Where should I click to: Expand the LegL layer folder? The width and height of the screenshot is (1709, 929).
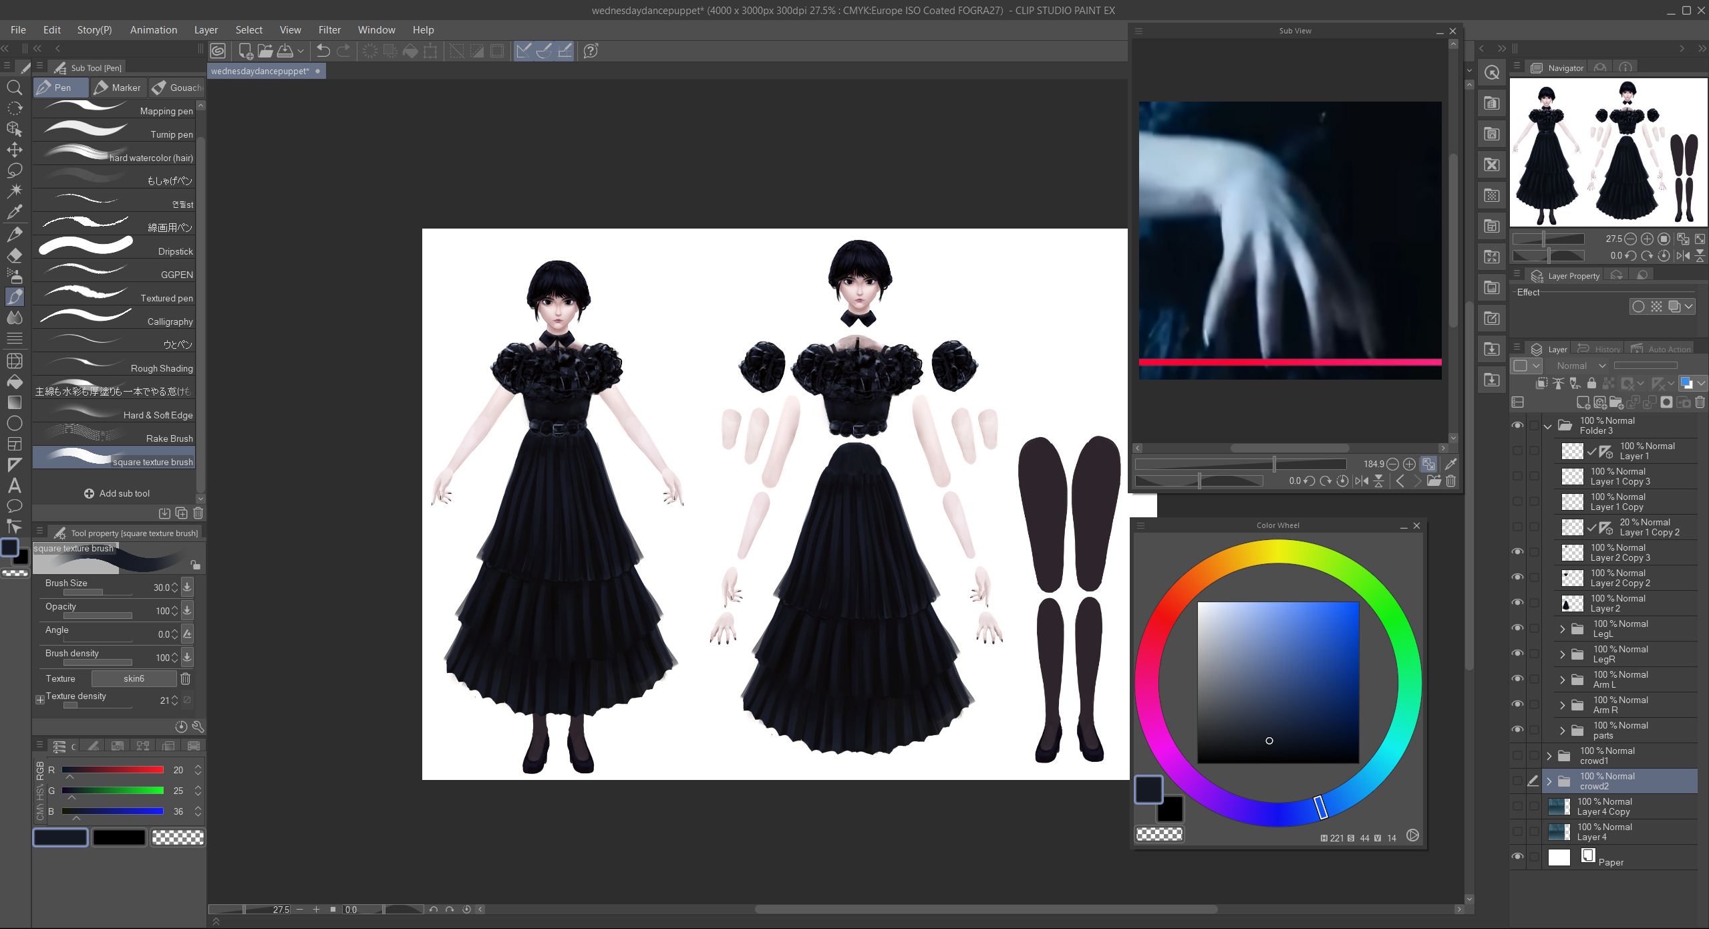click(x=1562, y=629)
